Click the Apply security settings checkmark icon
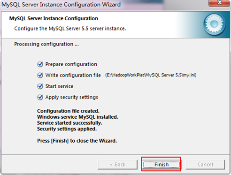This screenshot has height=175, width=231. click(x=40, y=97)
